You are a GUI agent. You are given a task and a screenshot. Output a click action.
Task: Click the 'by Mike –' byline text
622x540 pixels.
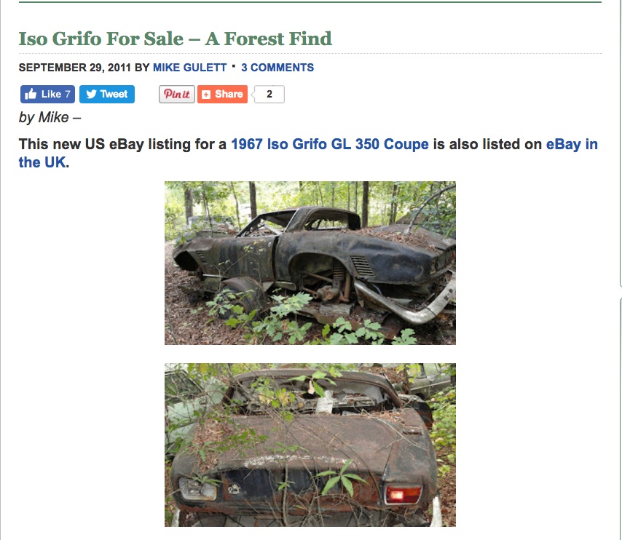pos(50,117)
